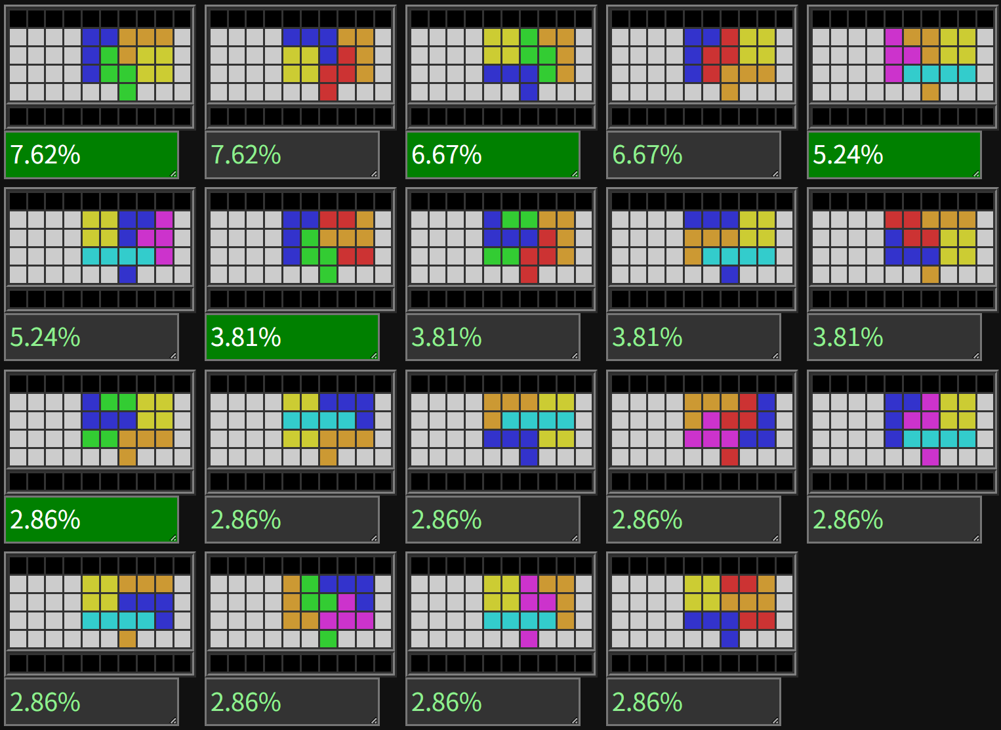Select the board thumbnail above gray 5.24%
1001x730 pixels.
(100, 249)
